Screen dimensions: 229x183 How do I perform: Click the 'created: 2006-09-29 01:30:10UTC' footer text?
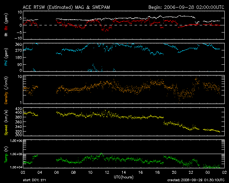(x=196, y=180)
